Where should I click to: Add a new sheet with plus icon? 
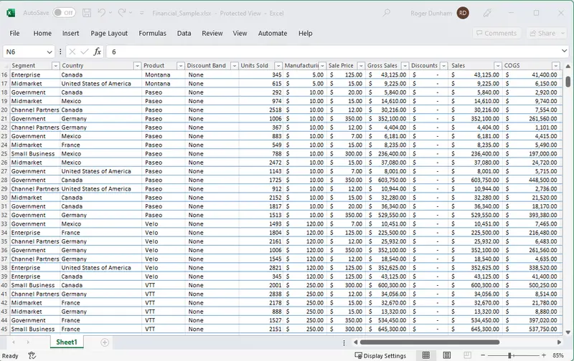click(x=105, y=342)
